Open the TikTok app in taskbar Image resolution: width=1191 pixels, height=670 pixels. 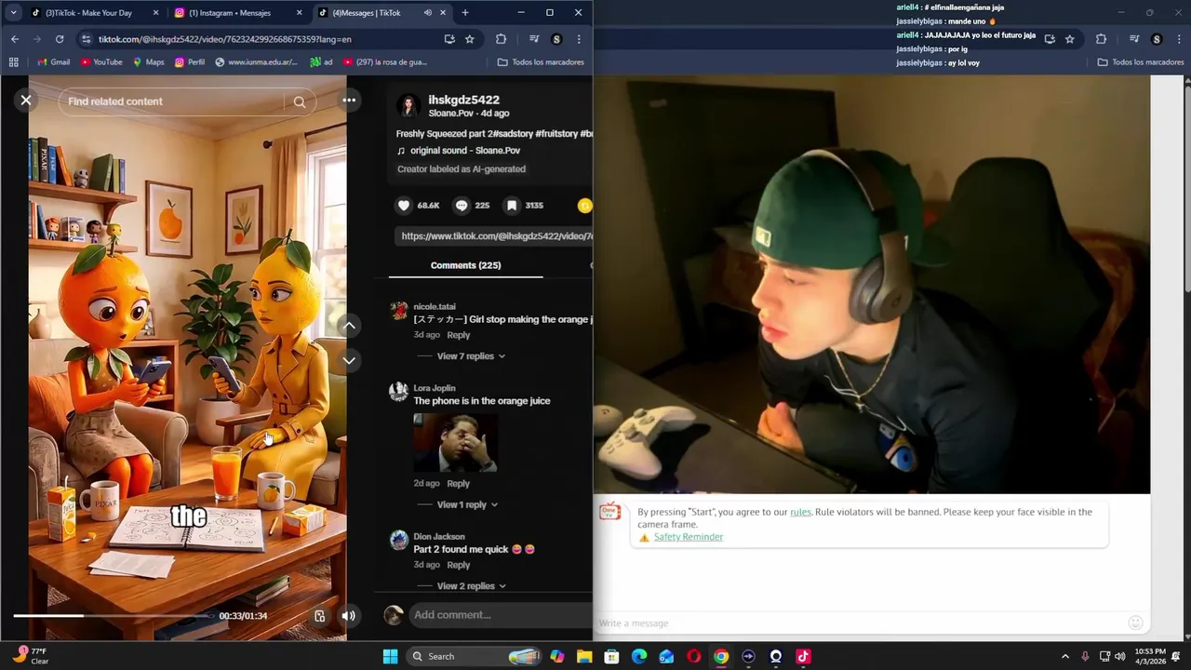coord(803,656)
